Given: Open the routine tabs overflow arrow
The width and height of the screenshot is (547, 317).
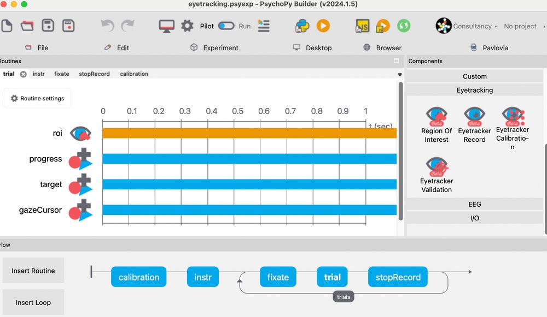Looking at the screenshot, I should pyautogui.click(x=400, y=74).
